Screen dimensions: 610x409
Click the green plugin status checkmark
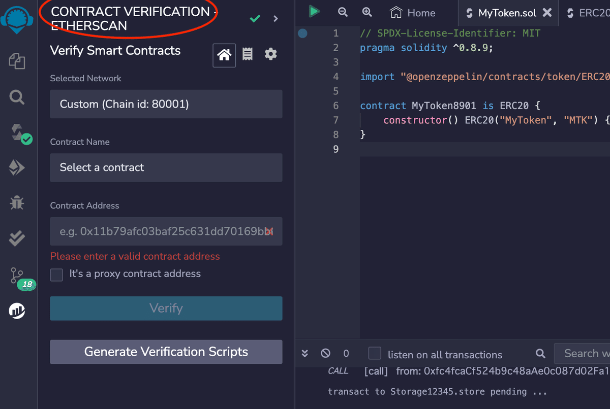pyautogui.click(x=255, y=19)
